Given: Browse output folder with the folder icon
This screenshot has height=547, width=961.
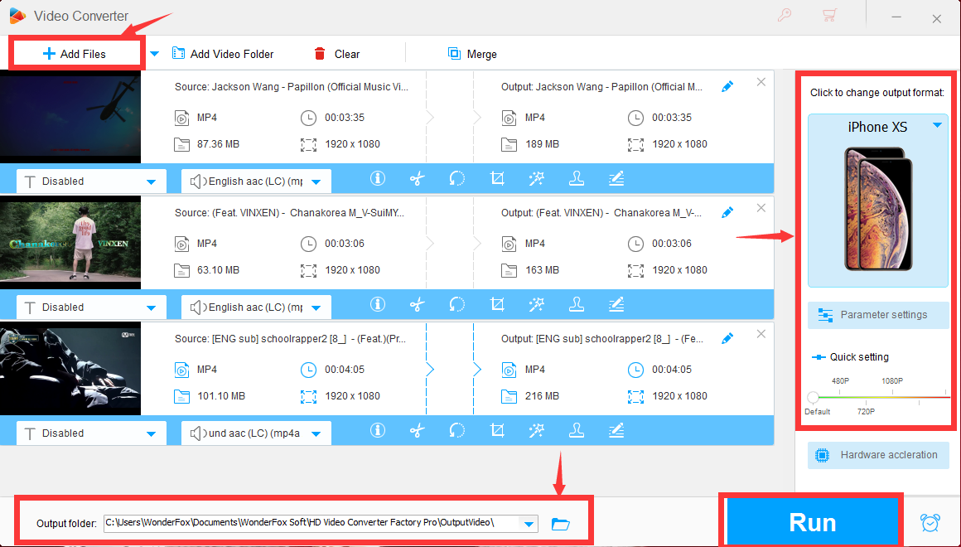Looking at the screenshot, I should click(561, 524).
